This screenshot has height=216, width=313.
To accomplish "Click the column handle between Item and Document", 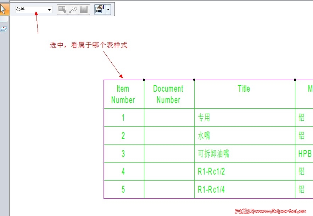I will pos(144,80).
